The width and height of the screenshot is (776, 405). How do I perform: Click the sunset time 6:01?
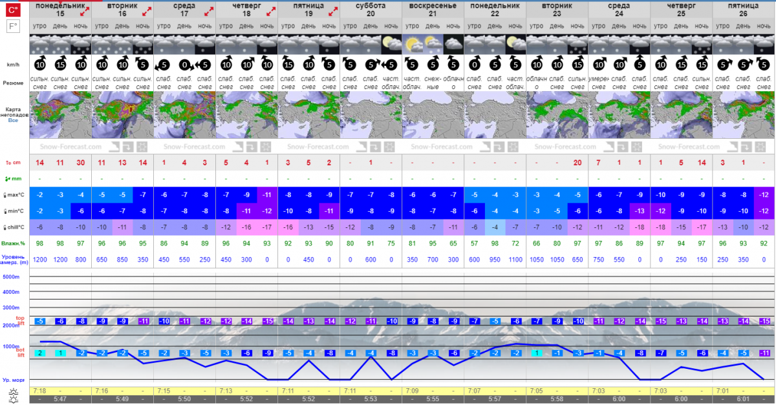pos(743,400)
